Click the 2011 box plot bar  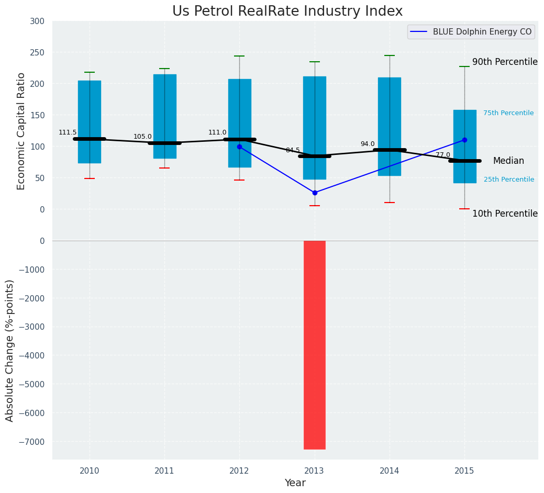[x=165, y=117]
